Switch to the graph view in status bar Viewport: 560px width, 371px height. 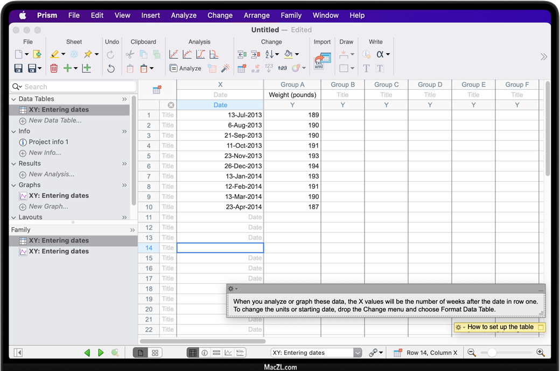[228, 353]
